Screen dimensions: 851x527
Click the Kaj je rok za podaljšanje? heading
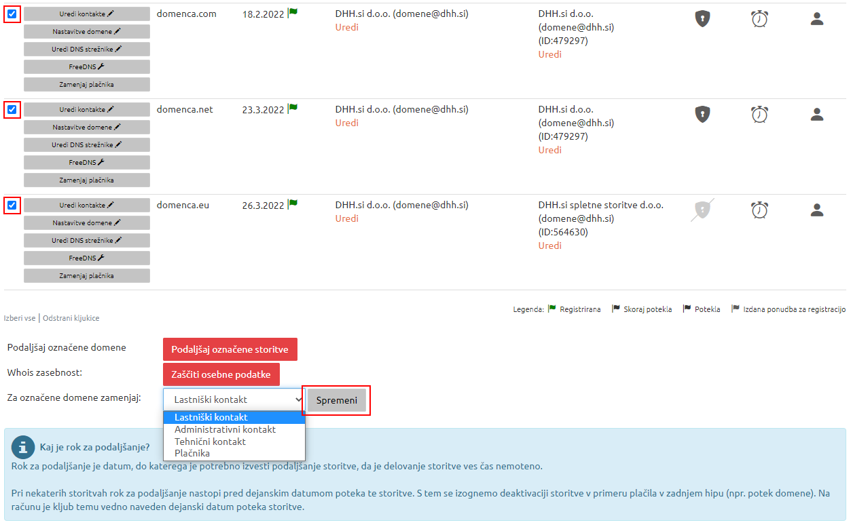click(95, 447)
